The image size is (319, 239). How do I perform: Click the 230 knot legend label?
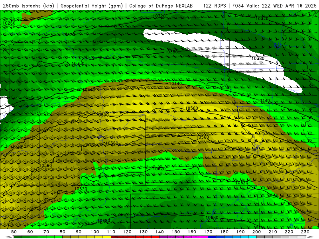click(305, 232)
